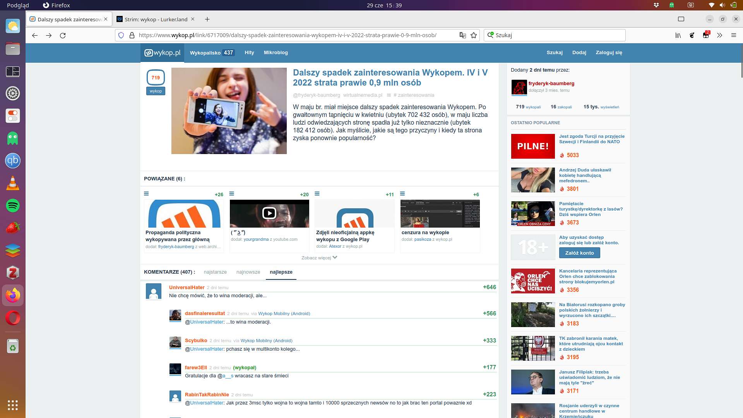The image size is (743, 418).
Task: Open new browser tab with plus
Action: tap(207, 19)
